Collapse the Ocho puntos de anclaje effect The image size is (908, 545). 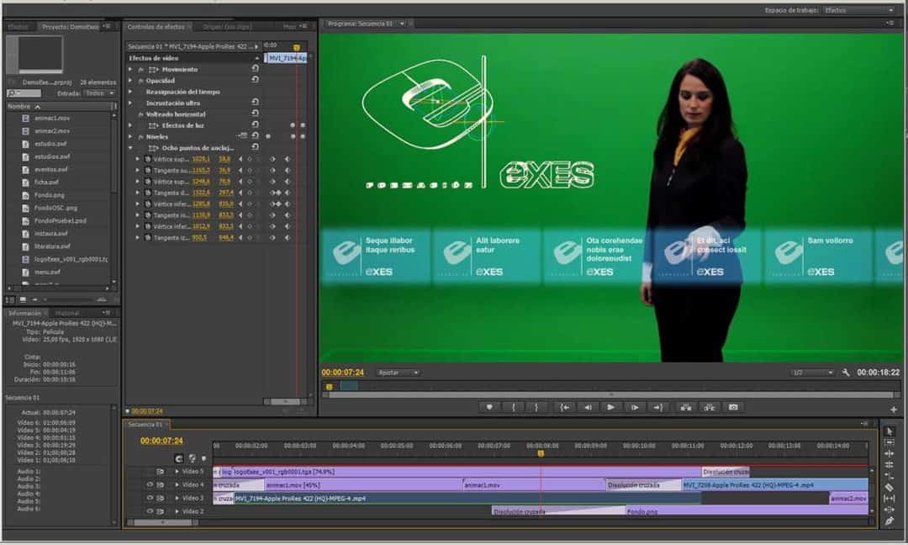[129, 146]
